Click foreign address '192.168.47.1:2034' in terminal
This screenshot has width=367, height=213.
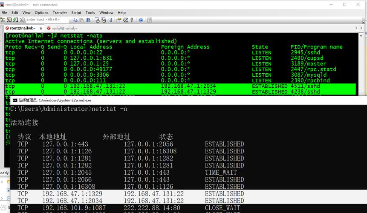click(x=188, y=86)
